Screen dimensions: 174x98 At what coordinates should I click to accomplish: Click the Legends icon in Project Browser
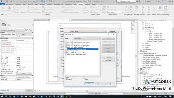coord(141,51)
